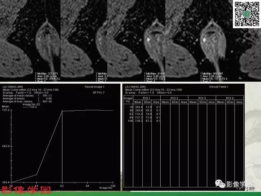The width and height of the screenshot is (261, 196).
Task: Select the ROI 1 circle on the second MRI image
Action: 100,40
